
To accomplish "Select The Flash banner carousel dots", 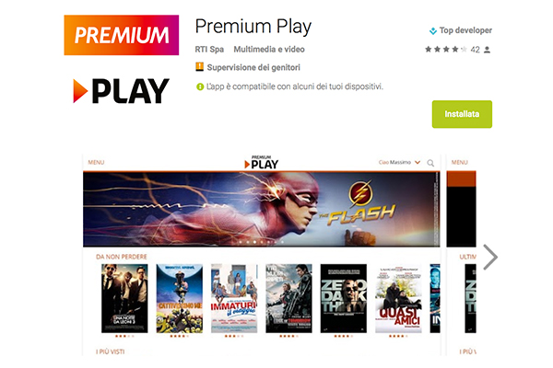I will pyautogui.click(x=262, y=242).
